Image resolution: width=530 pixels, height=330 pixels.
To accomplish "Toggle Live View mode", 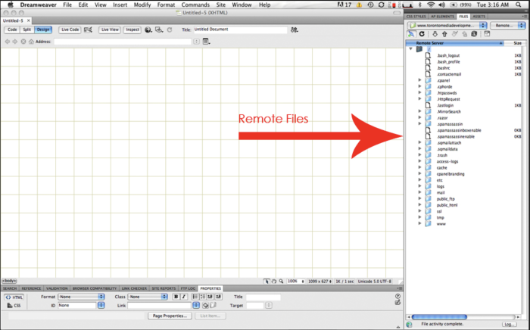I will [x=110, y=30].
